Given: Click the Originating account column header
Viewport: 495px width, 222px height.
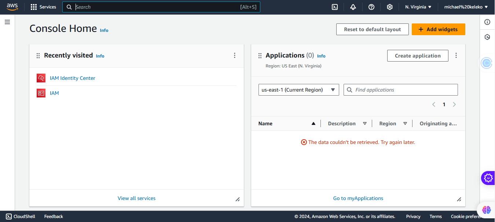Looking at the screenshot, I should (438, 123).
